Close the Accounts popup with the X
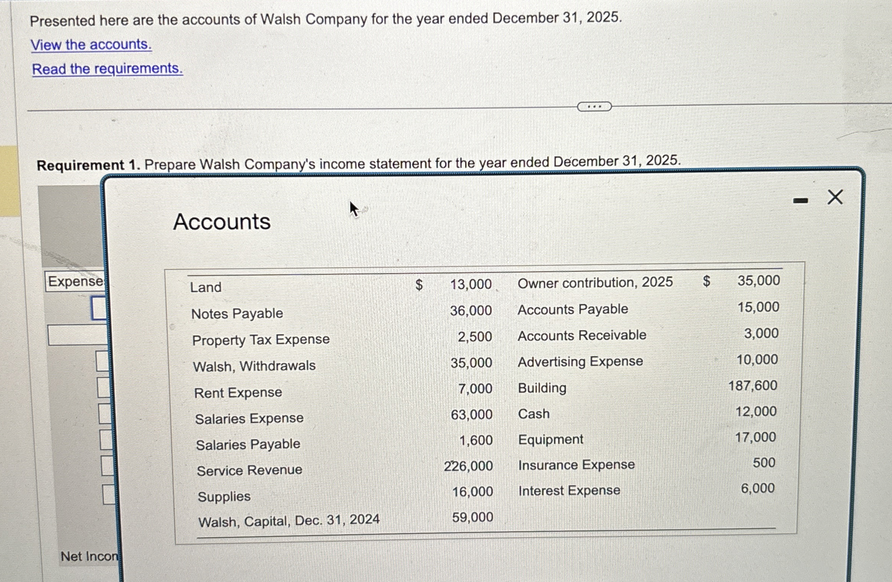The height and width of the screenshot is (582, 892). pyautogui.click(x=835, y=198)
